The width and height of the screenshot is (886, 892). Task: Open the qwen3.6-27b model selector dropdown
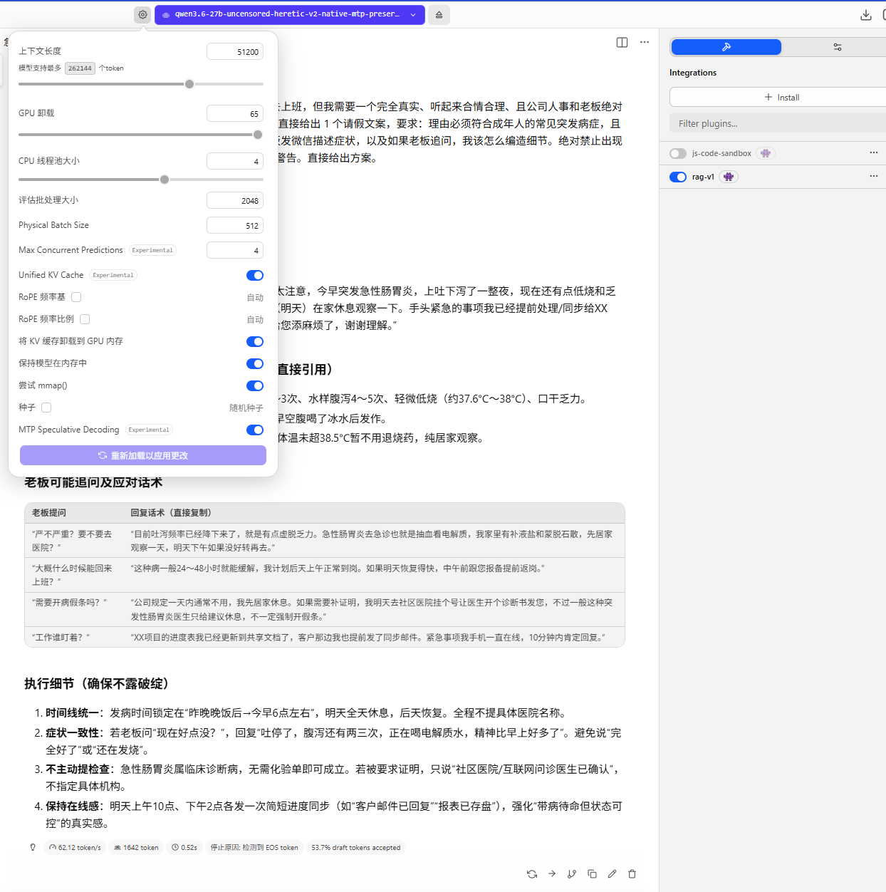pyautogui.click(x=290, y=14)
